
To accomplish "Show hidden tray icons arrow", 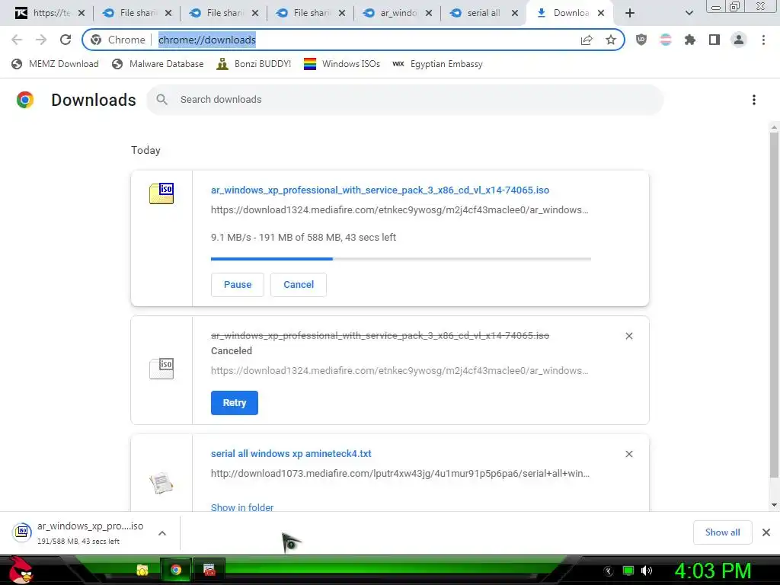I will (609, 571).
